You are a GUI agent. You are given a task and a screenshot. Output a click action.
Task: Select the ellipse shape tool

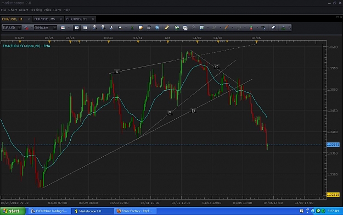click(239, 27)
